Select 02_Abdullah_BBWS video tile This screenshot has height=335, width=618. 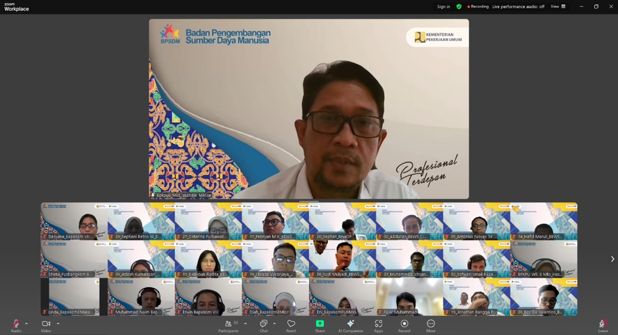tap(410, 221)
